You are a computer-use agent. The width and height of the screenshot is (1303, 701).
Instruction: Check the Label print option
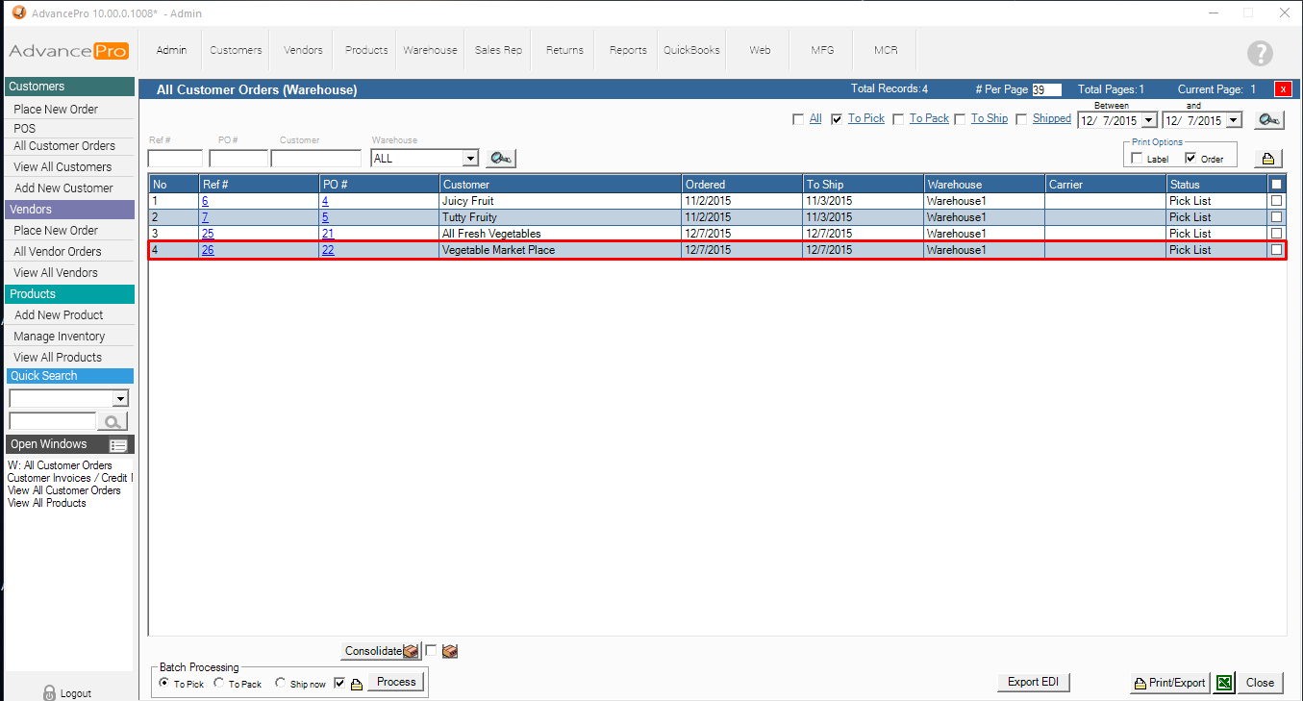click(x=1138, y=159)
